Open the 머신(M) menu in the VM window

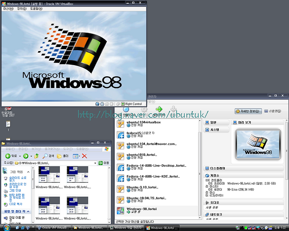coord(8,9)
